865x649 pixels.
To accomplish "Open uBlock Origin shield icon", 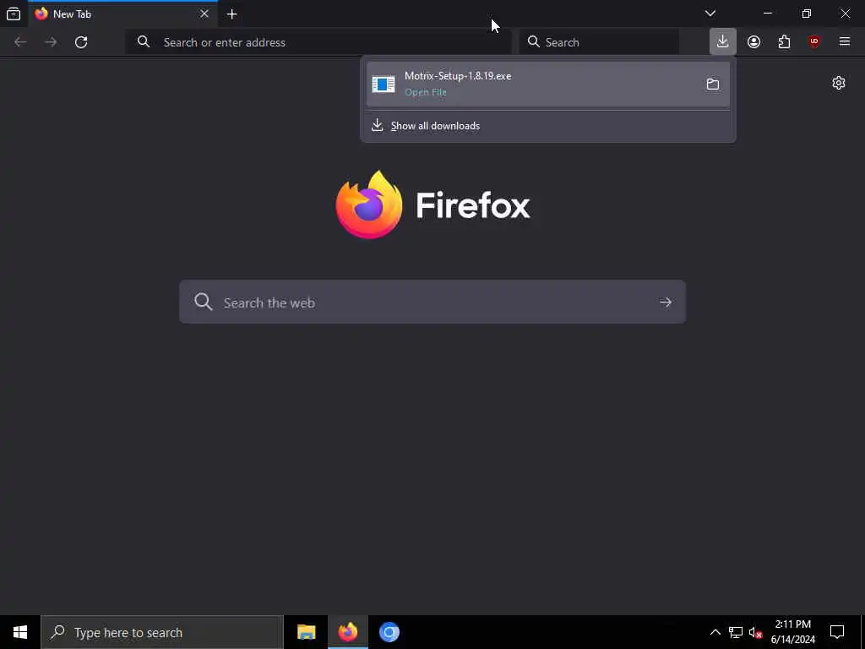I will coord(814,42).
